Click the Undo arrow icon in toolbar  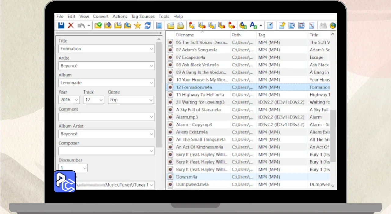pyautogui.click(x=81, y=25)
